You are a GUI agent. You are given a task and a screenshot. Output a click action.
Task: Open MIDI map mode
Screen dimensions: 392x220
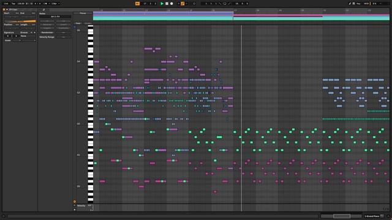pos(366,4)
